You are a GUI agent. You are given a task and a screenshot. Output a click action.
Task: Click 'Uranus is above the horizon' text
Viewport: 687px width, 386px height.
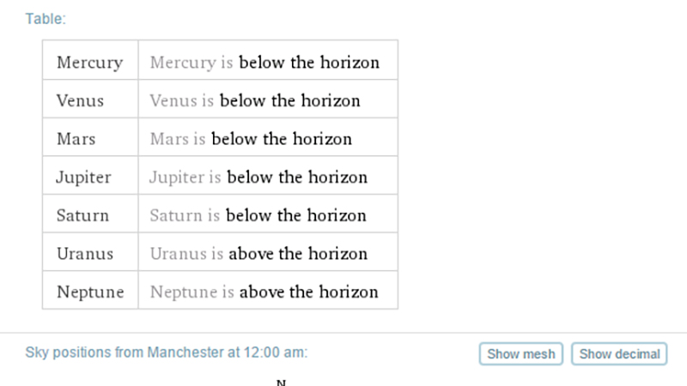click(x=258, y=253)
